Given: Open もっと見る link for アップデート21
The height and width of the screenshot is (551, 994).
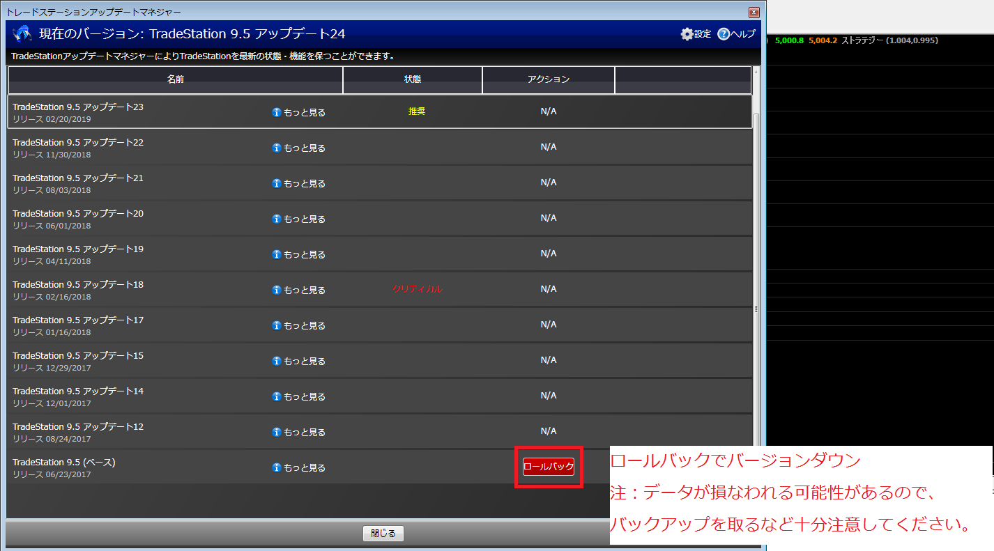Looking at the screenshot, I should coord(305,183).
